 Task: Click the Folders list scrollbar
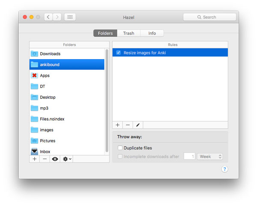(107, 101)
